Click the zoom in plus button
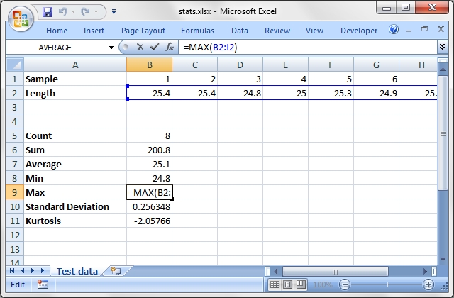This screenshot has height=298, width=454. (x=428, y=285)
